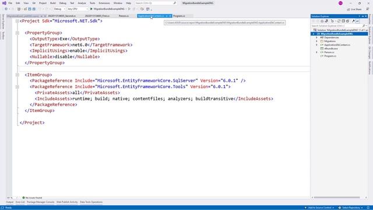This screenshot has height=210, width=373.
Task: Click Switch Views icon in Solution Explorer
Action: [326, 21]
